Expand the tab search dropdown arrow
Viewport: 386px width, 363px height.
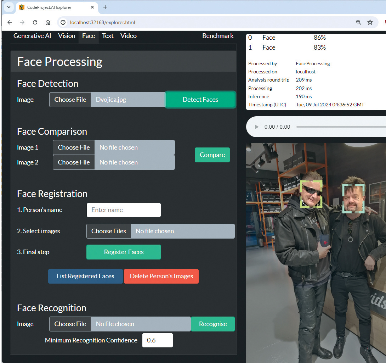[x=9, y=7]
